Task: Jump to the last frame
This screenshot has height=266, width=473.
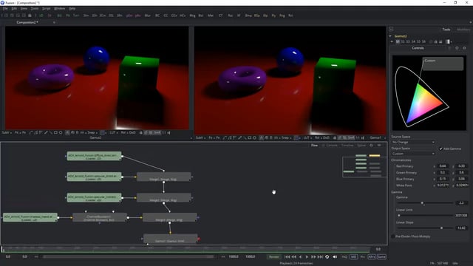Action: (320, 256)
